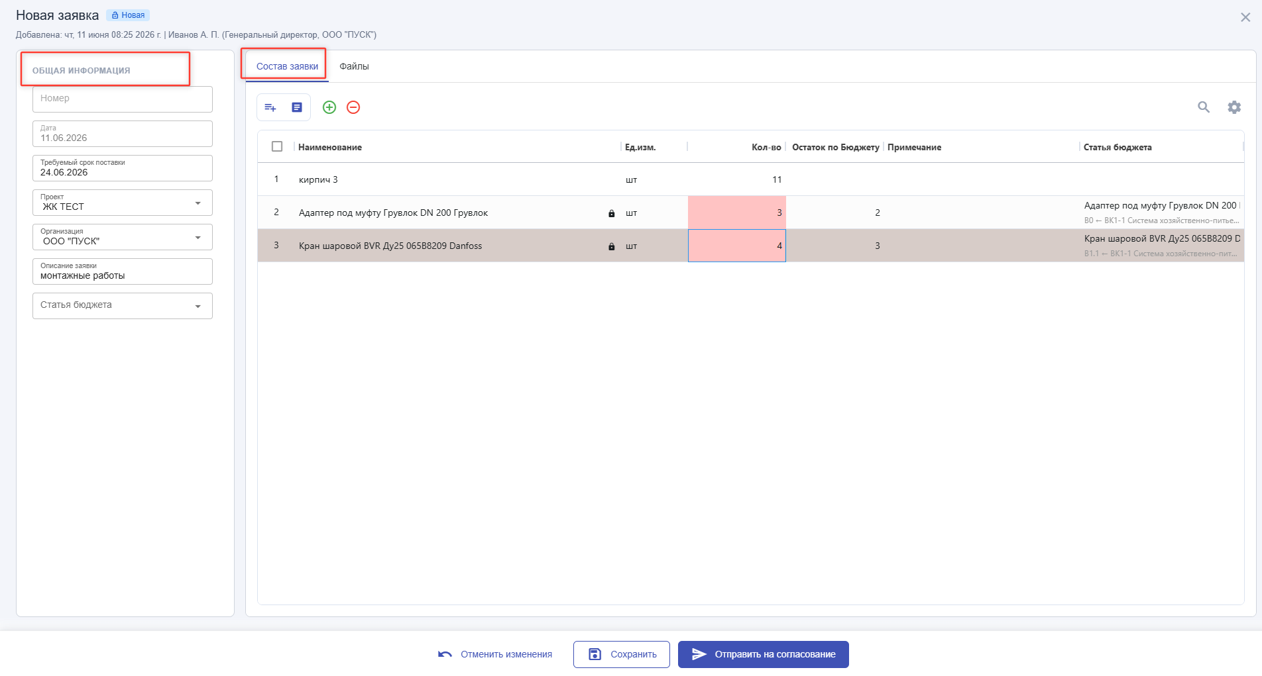Click the Номер input field

coord(123,99)
